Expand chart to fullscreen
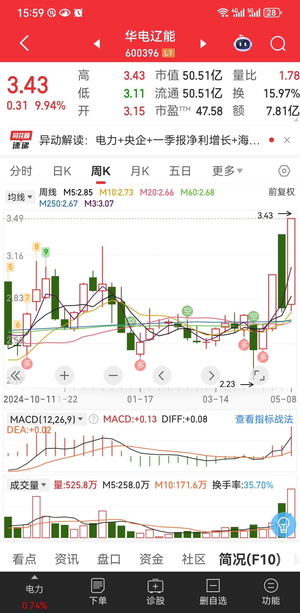Screen dimensions: 300x613 [x=259, y=375]
